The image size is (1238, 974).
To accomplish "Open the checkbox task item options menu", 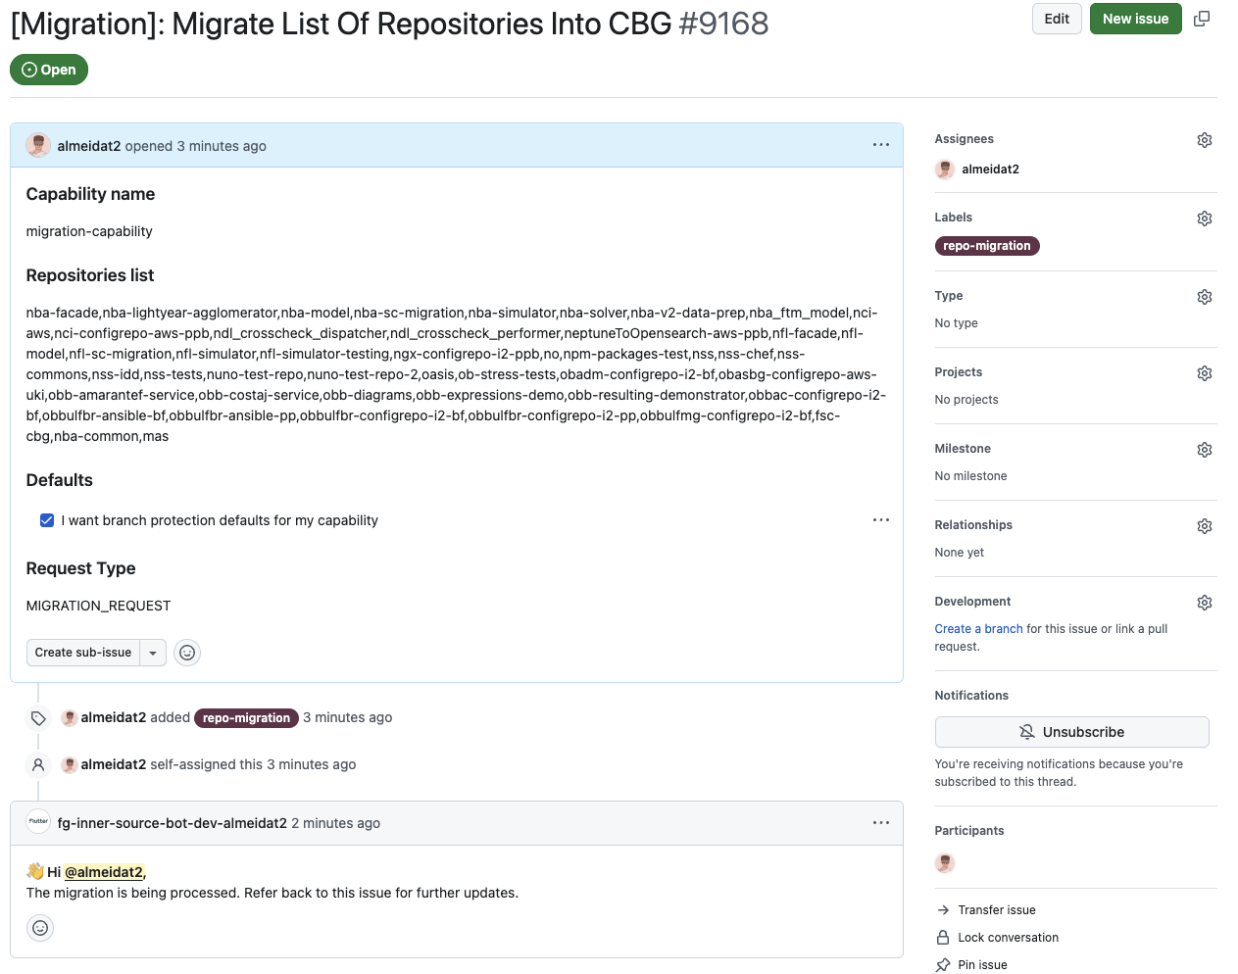I will (881, 520).
